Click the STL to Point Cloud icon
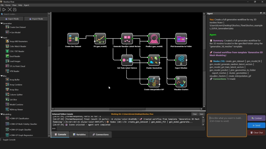 click(x=7, y=66)
